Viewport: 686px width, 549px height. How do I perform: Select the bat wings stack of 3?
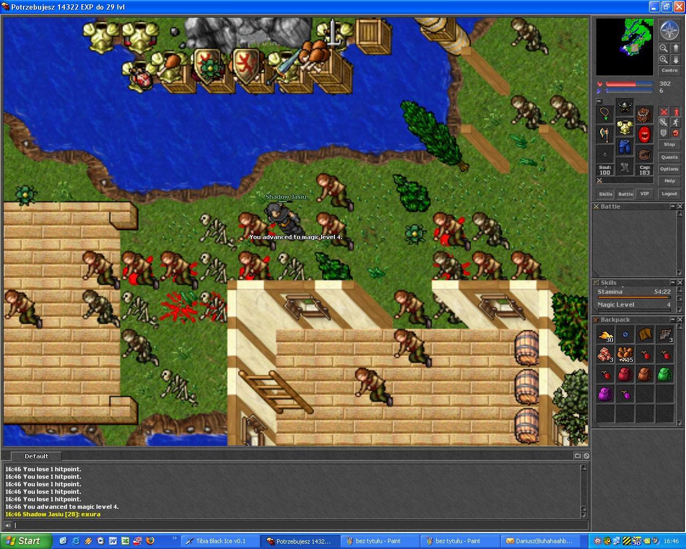pyautogui.click(x=665, y=335)
